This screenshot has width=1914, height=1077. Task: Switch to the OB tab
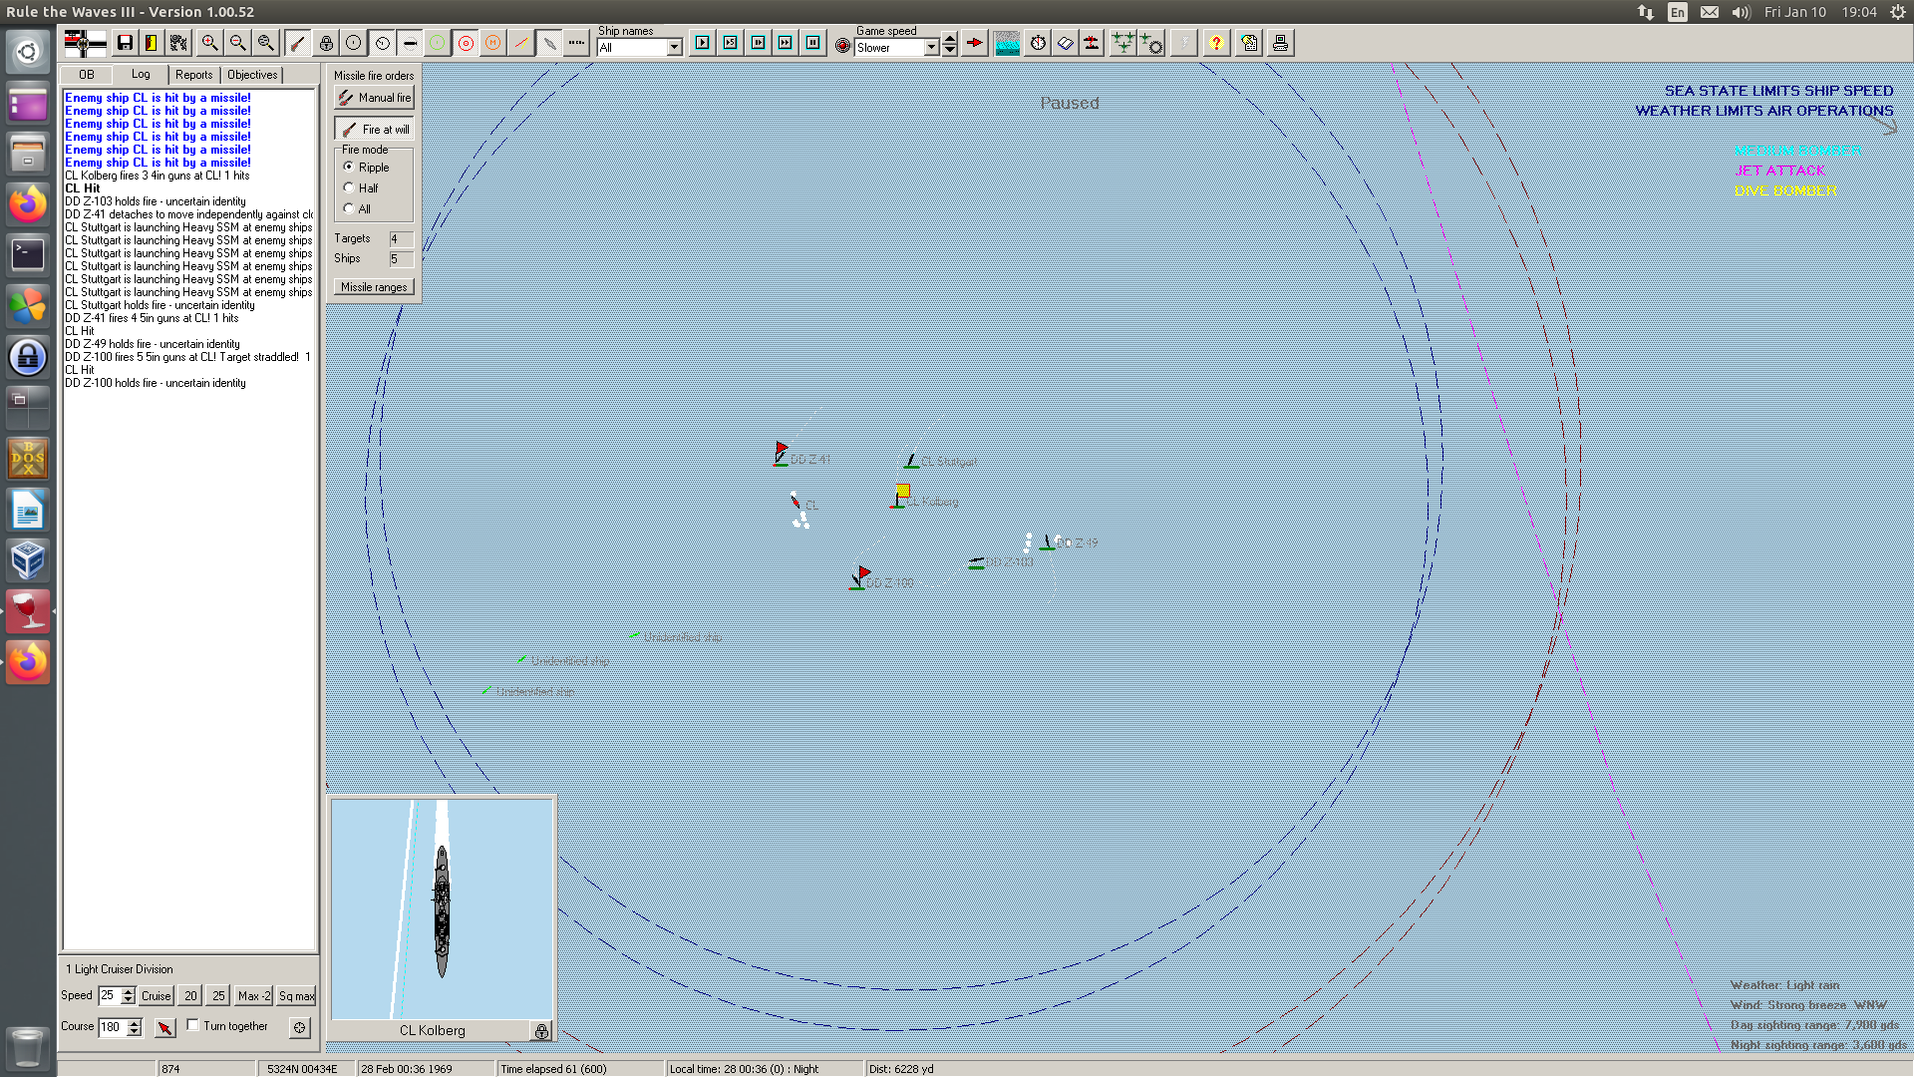click(x=87, y=75)
